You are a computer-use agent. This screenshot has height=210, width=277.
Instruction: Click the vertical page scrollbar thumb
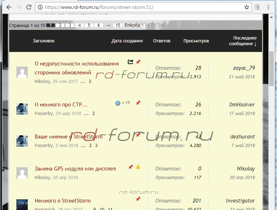(x=272, y=68)
